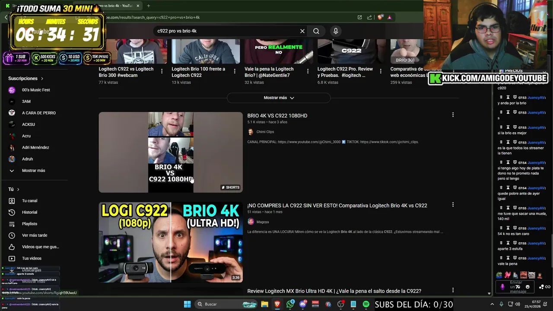Share page via address bar share icon
Viewport: 553px width, 311px height.
[x=369, y=17]
